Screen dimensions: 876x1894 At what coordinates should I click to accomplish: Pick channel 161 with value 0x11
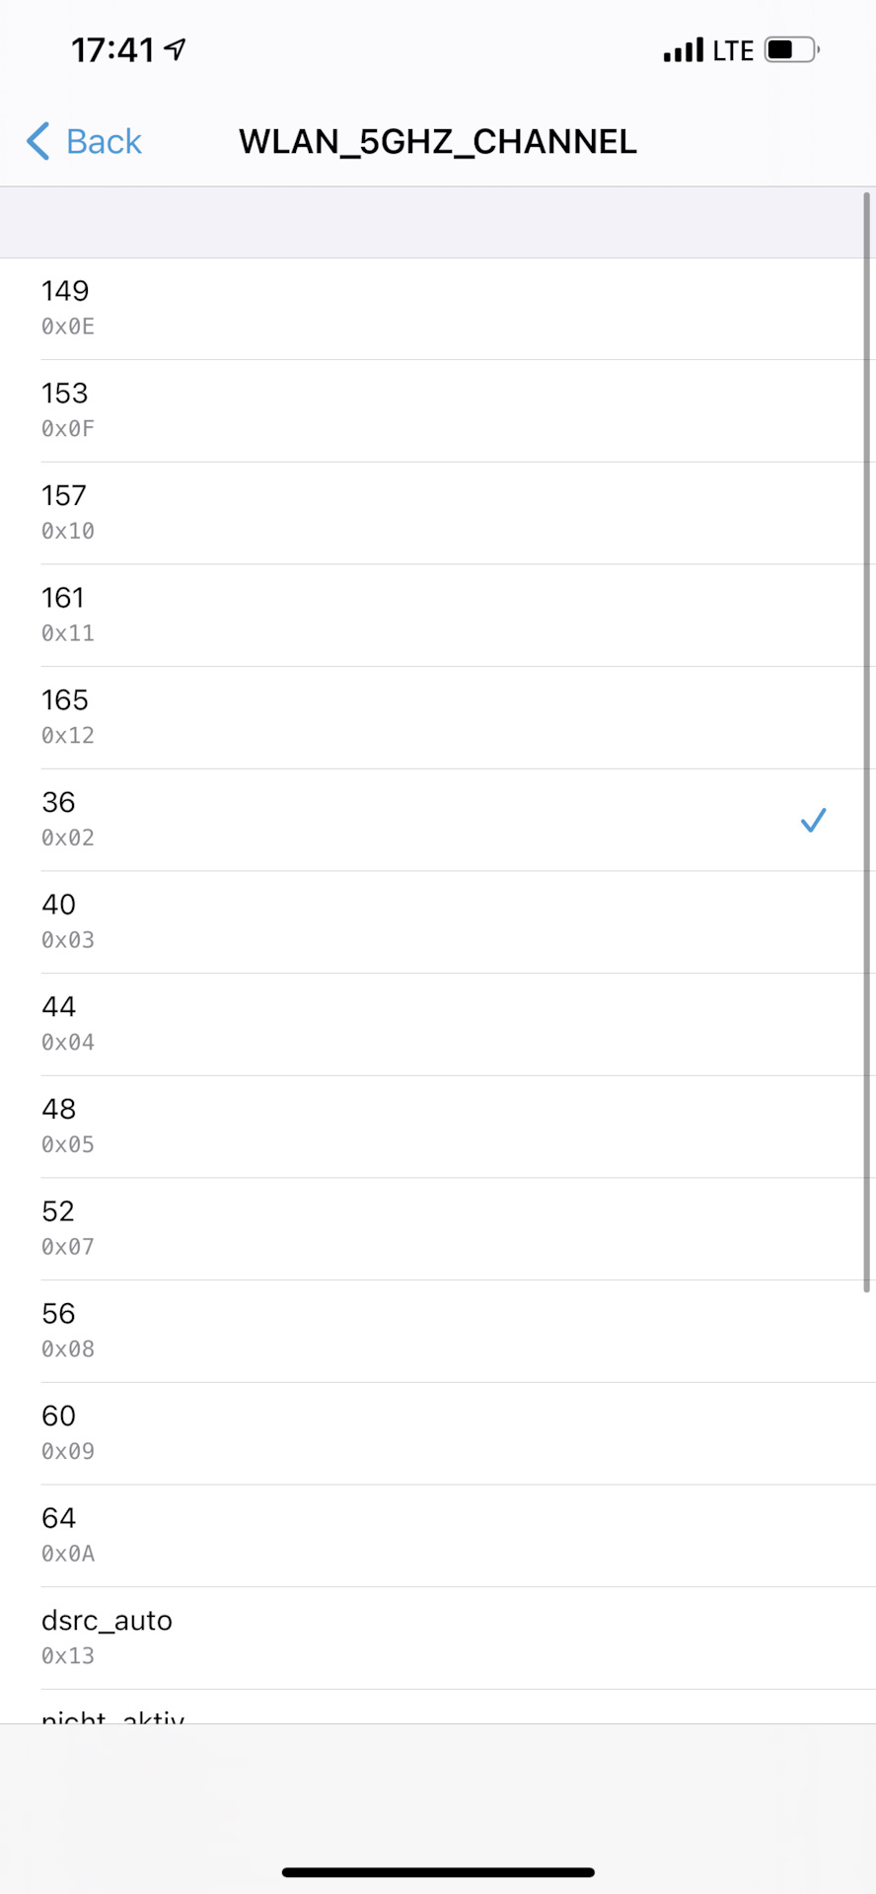point(438,615)
